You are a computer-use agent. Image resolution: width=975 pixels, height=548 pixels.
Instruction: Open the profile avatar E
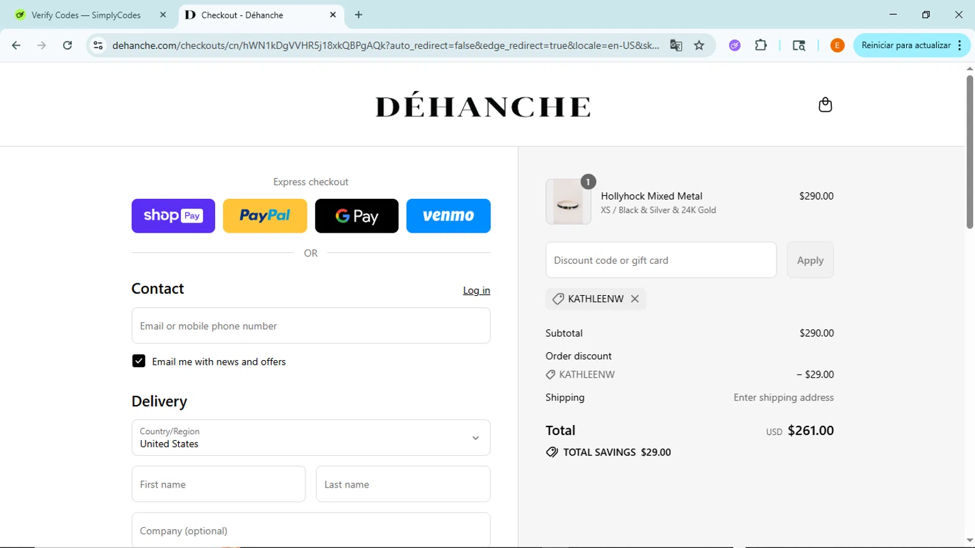tap(837, 46)
